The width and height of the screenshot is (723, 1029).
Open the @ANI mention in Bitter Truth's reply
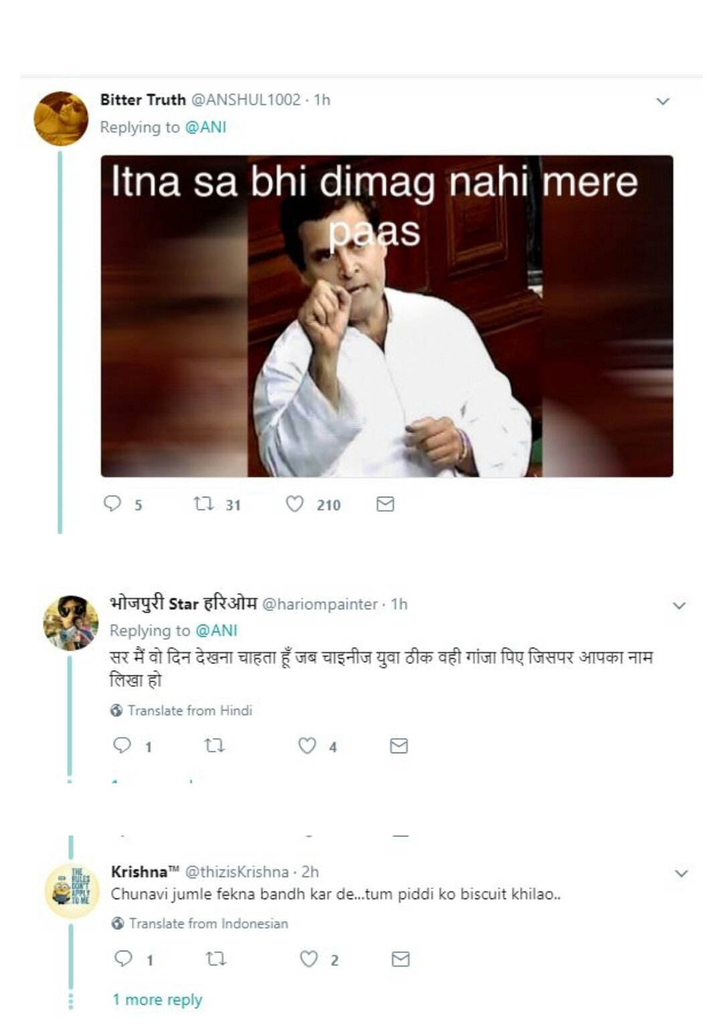[x=206, y=127]
